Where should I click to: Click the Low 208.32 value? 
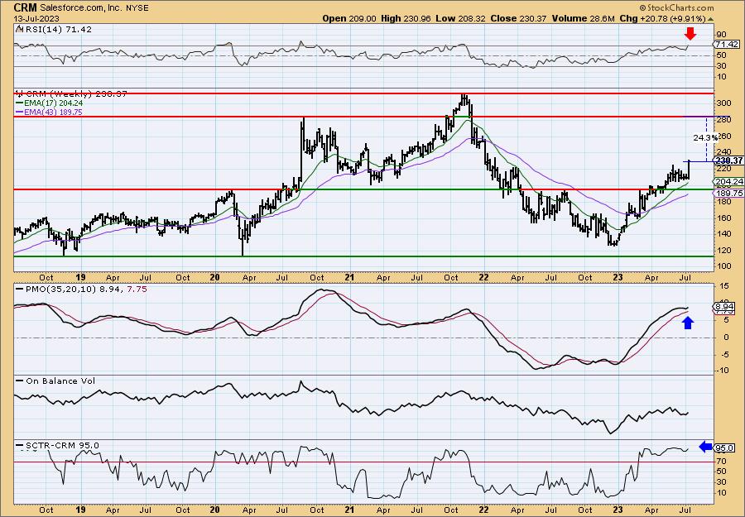(x=462, y=18)
